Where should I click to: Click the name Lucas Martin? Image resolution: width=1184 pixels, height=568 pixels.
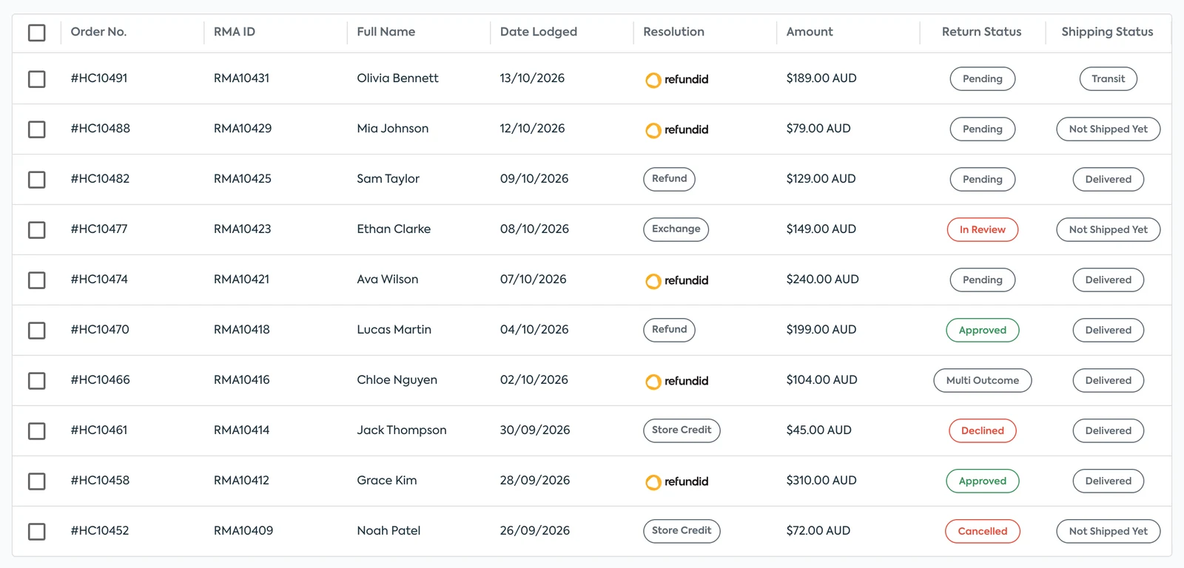(394, 330)
